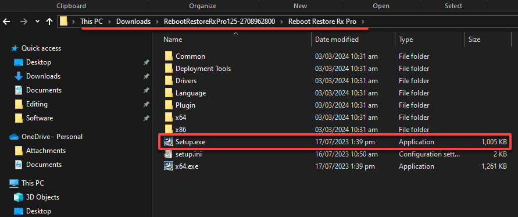The image size is (518, 217).
Task: Select the x64.exe file name
Action: pyautogui.click(x=187, y=166)
